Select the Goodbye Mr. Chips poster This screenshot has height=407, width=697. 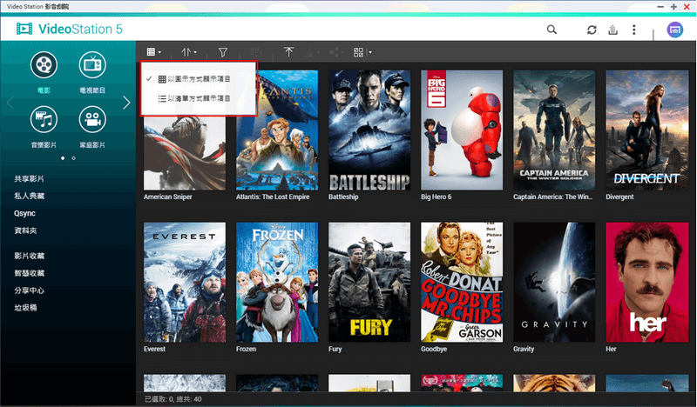(462, 283)
